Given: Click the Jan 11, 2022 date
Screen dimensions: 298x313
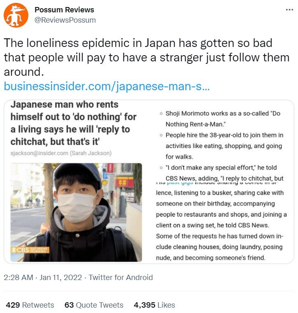Looking at the screenshot, I should pyautogui.click(x=60, y=278).
